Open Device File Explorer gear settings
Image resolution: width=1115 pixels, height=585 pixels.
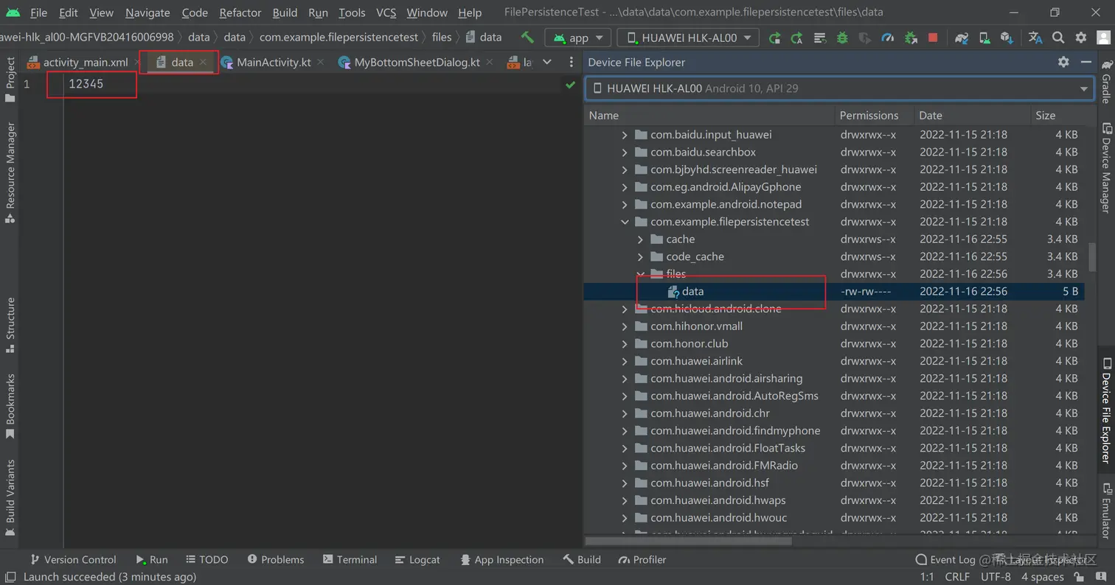click(1063, 63)
